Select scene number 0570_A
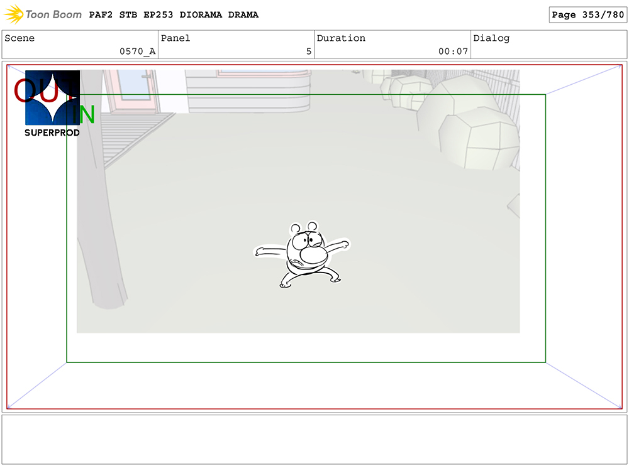 [137, 51]
